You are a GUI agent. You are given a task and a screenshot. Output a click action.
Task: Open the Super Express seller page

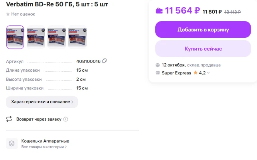tap(176, 73)
